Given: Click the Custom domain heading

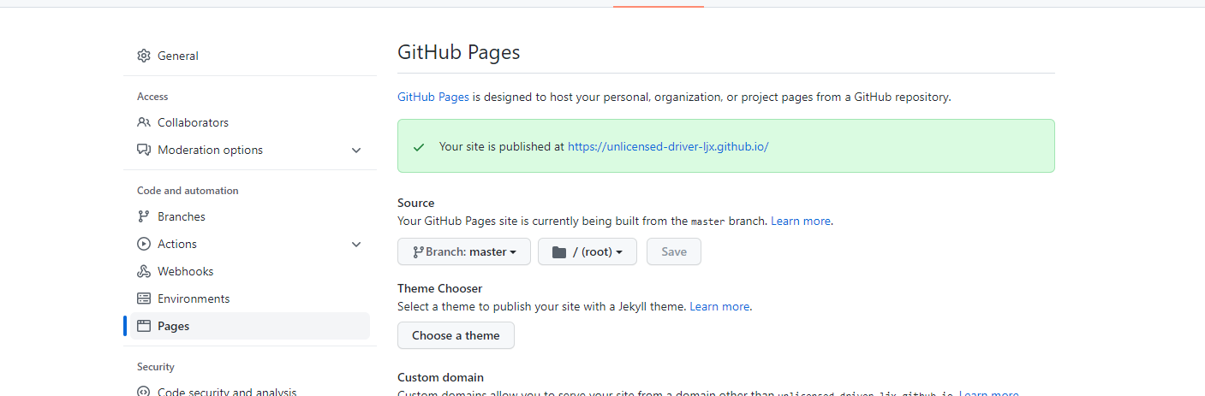Looking at the screenshot, I should tap(440, 377).
